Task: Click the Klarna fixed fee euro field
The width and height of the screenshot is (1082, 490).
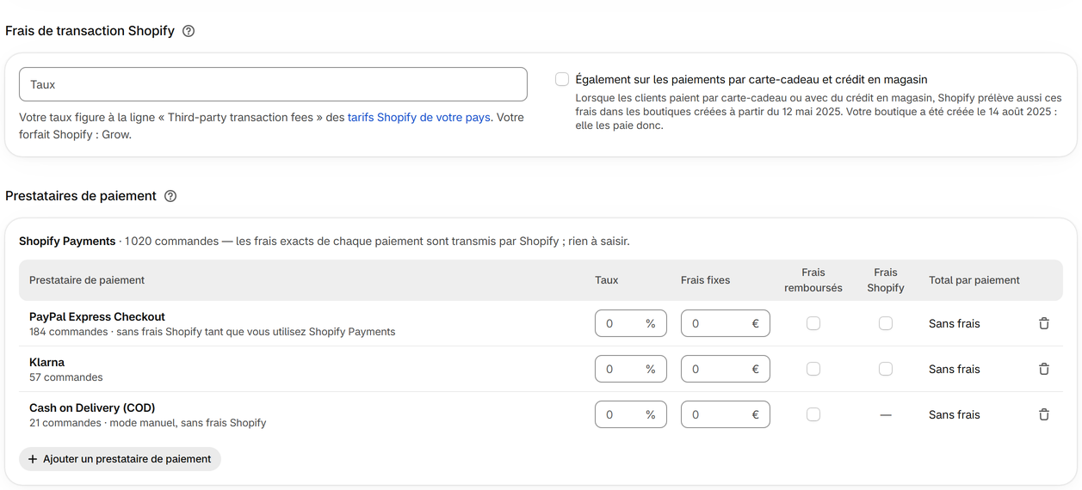Action: pos(726,369)
